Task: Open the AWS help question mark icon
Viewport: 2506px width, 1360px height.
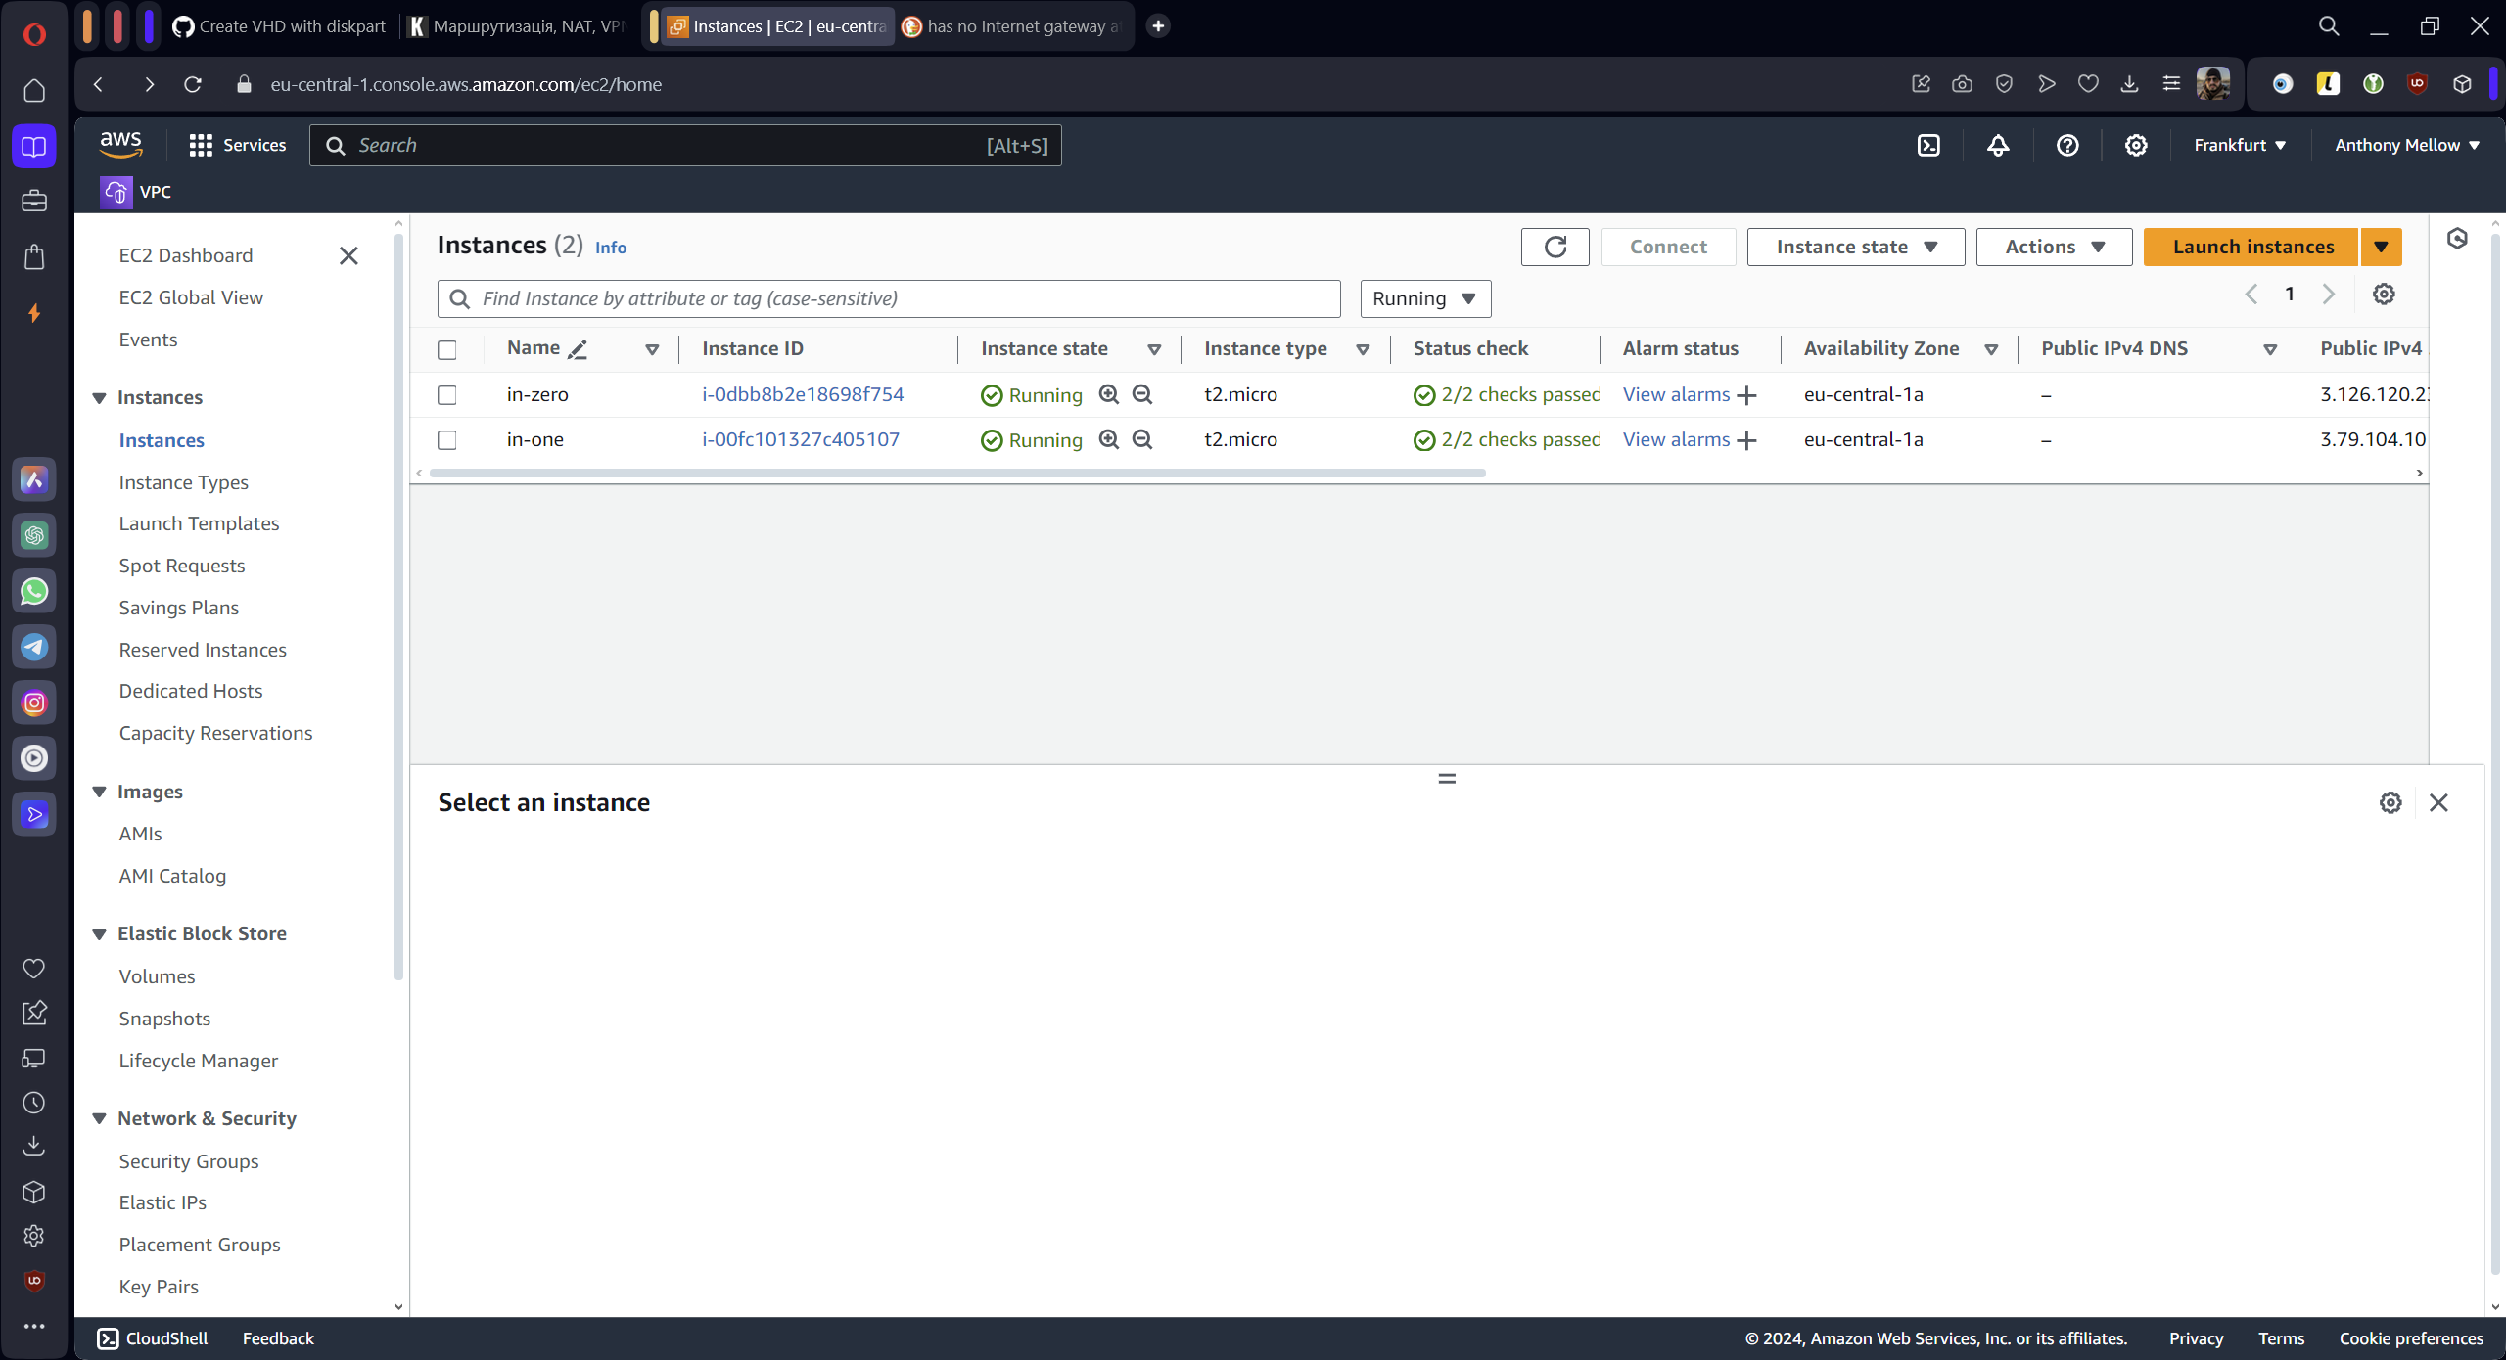Action: point(2067,145)
